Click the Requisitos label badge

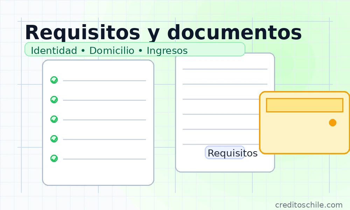tap(225, 153)
